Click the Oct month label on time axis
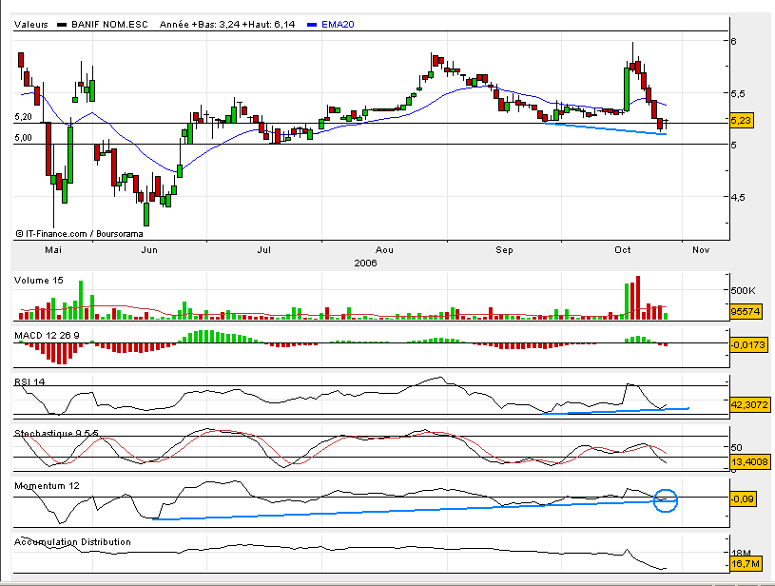The height and width of the screenshot is (586, 775). [623, 250]
